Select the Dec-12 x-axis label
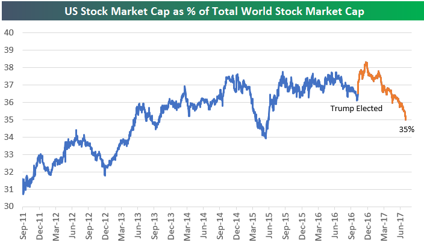Image resolution: width=424 pixels, height=248 pixels. 104,228
